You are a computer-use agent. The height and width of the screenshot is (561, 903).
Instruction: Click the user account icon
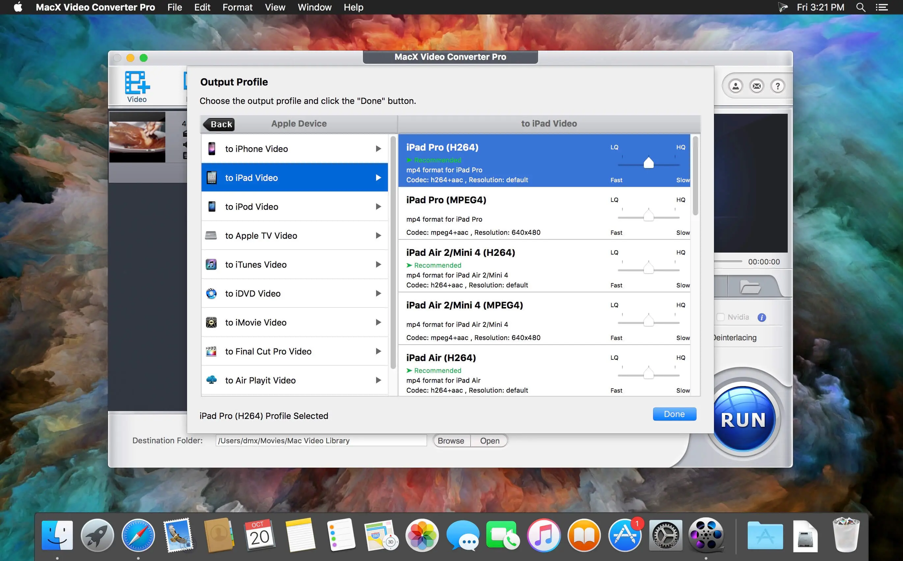(735, 86)
